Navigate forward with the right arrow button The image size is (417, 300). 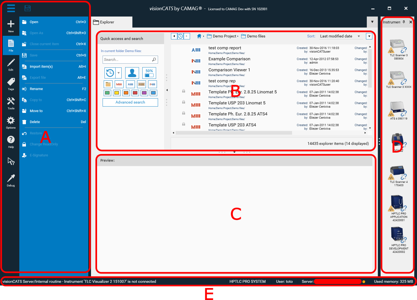[x=187, y=36]
